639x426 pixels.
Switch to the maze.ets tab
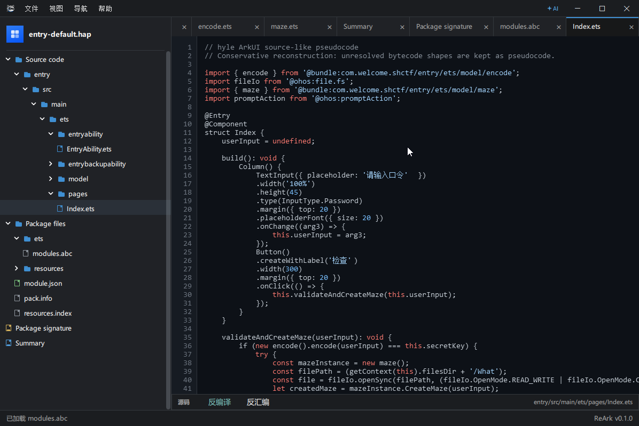click(284, 27)
